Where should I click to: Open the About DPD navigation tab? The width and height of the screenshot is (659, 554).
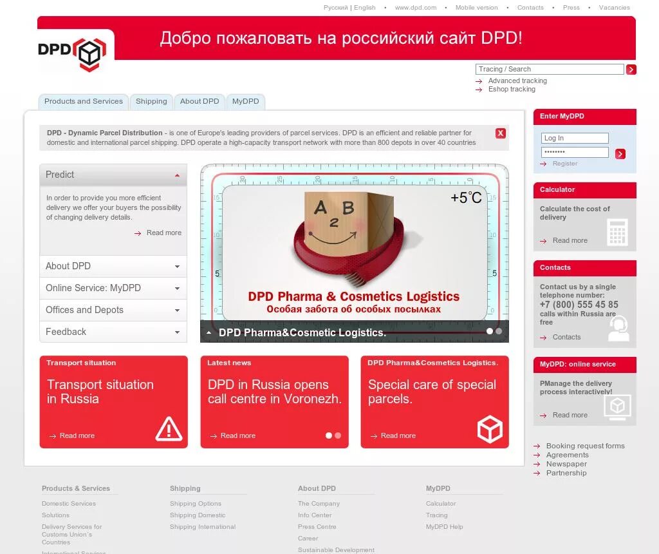pos(200,101)
